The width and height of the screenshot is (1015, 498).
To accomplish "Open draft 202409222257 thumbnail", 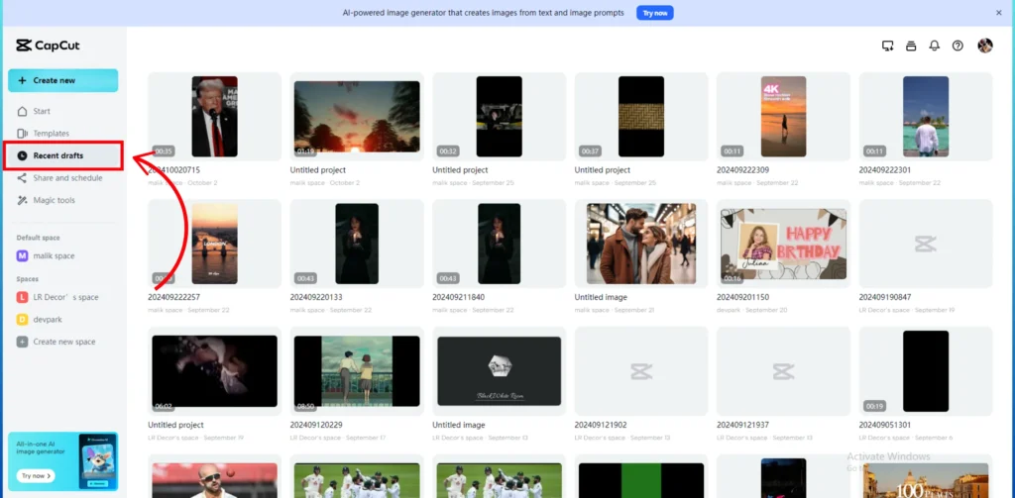I will click(x=215, y=244).
